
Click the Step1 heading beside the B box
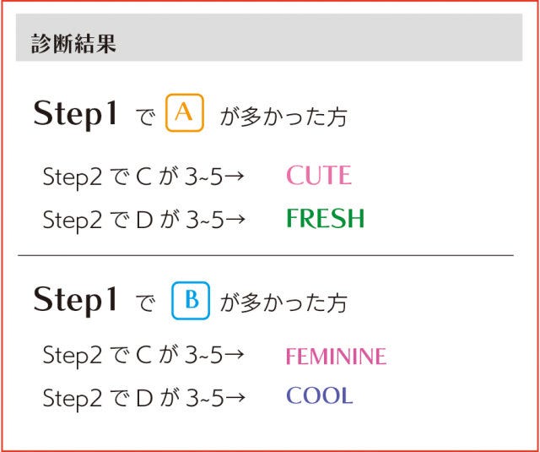pyautogui.click(x=75, y=301)
